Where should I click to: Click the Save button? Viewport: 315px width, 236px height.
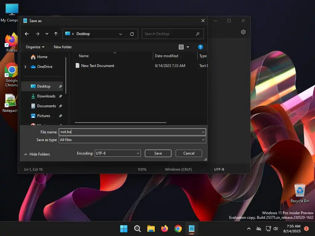158,153
